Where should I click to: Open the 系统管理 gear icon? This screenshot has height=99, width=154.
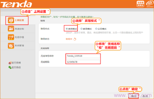11,46
